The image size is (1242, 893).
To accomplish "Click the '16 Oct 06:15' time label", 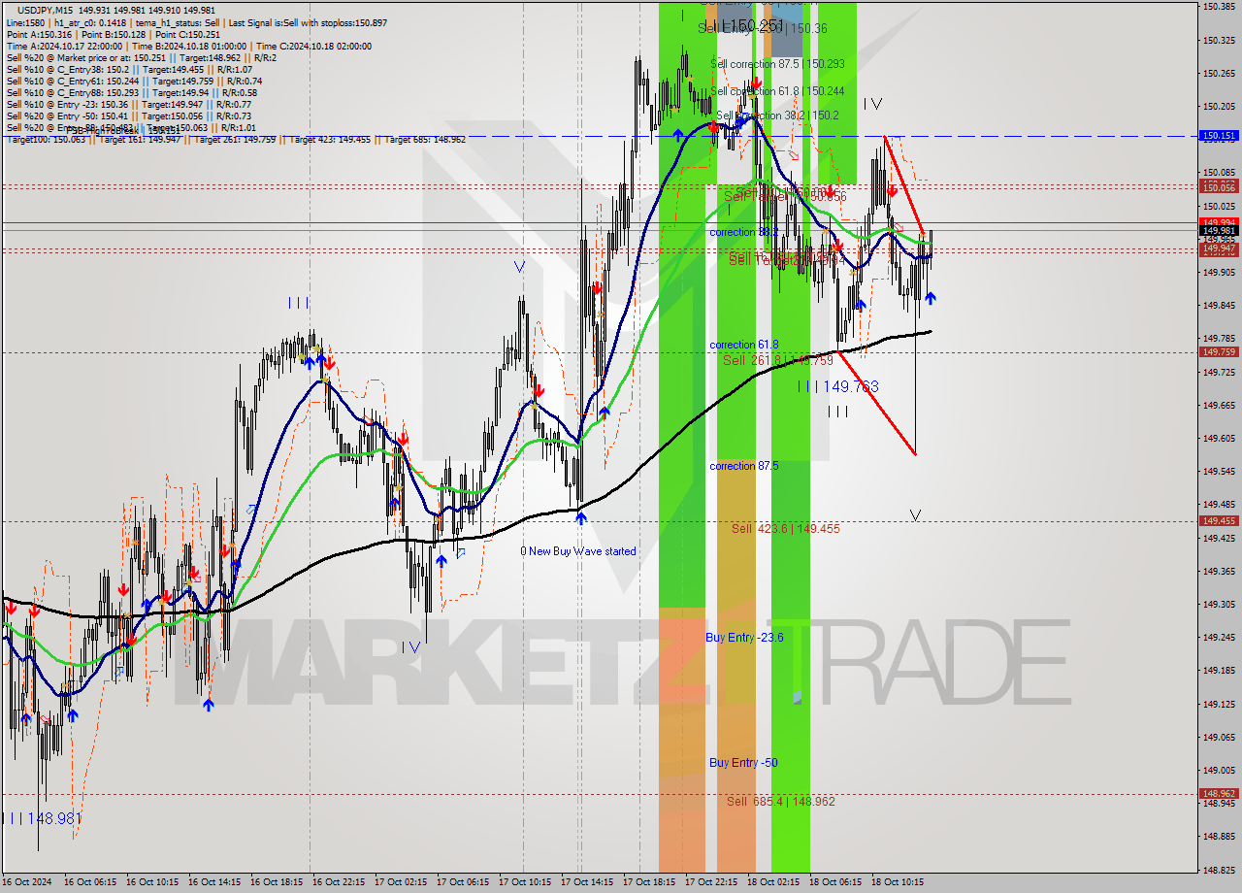I will 90,882.
